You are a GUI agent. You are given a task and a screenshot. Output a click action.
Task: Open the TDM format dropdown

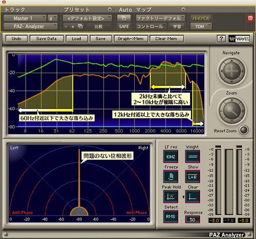tap(201, 27)
